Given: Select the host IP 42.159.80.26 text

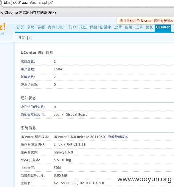Looking at the screenshot, I should coord(65,183).
